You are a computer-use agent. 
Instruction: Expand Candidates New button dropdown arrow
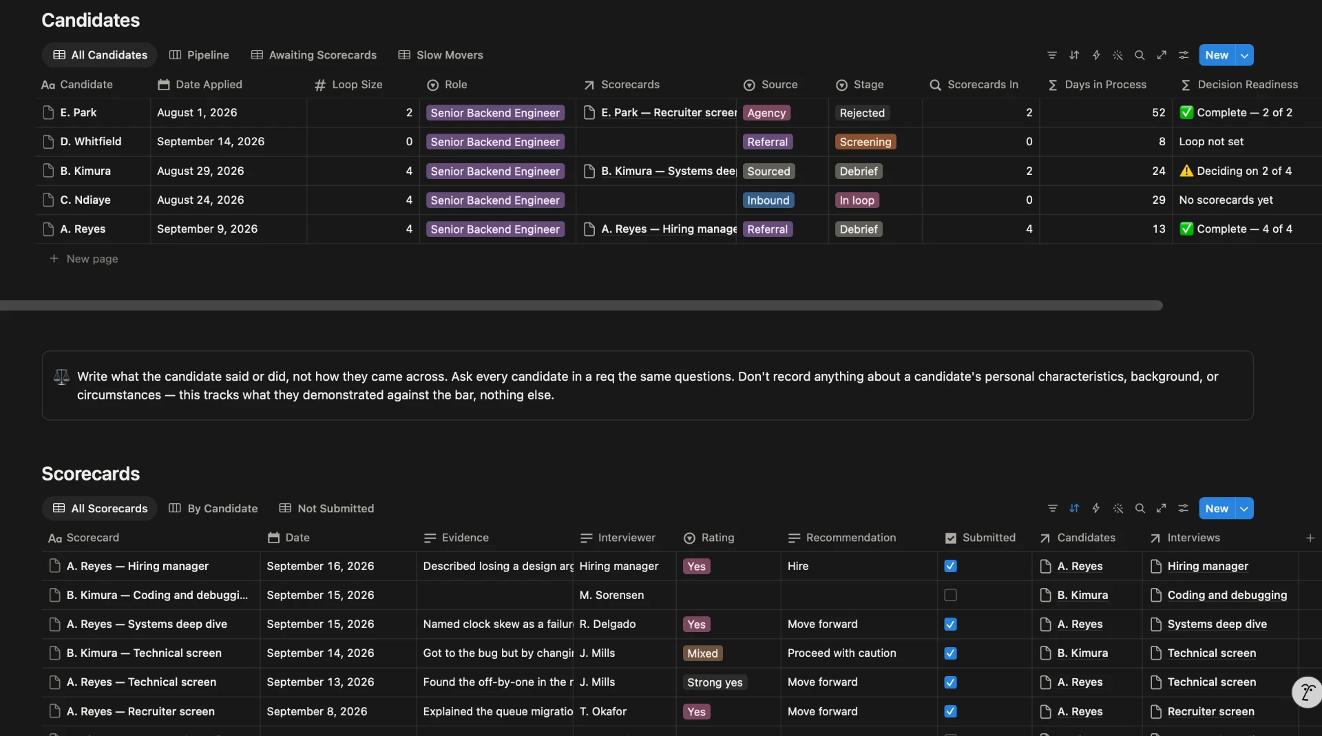coord(1244,55)
